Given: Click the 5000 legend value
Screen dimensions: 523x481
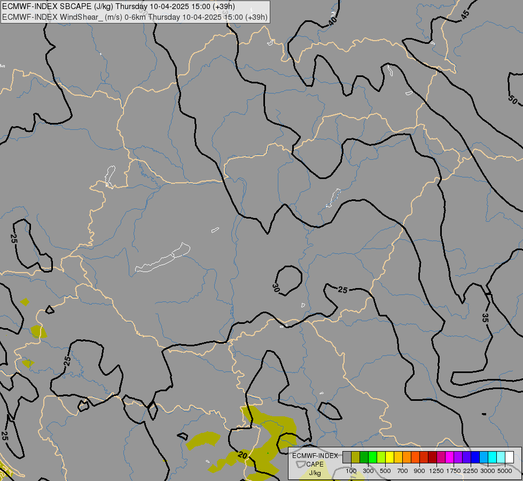Looking at the screenshot, I should click(505, 471).
